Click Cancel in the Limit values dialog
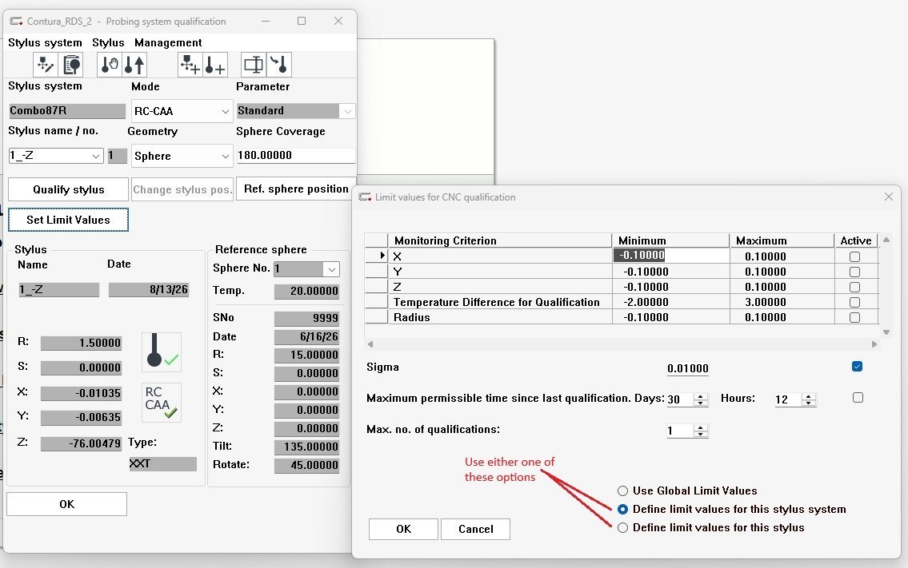 [x=475, y=529]
